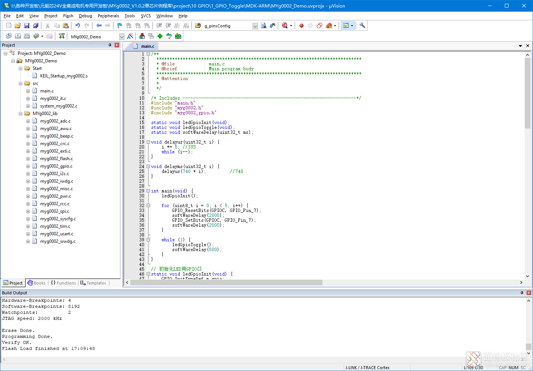The height and width of the screenshot is (371, 533).
Task: Comment out the selection using the comment icon
Action: (x=177, y=26)
